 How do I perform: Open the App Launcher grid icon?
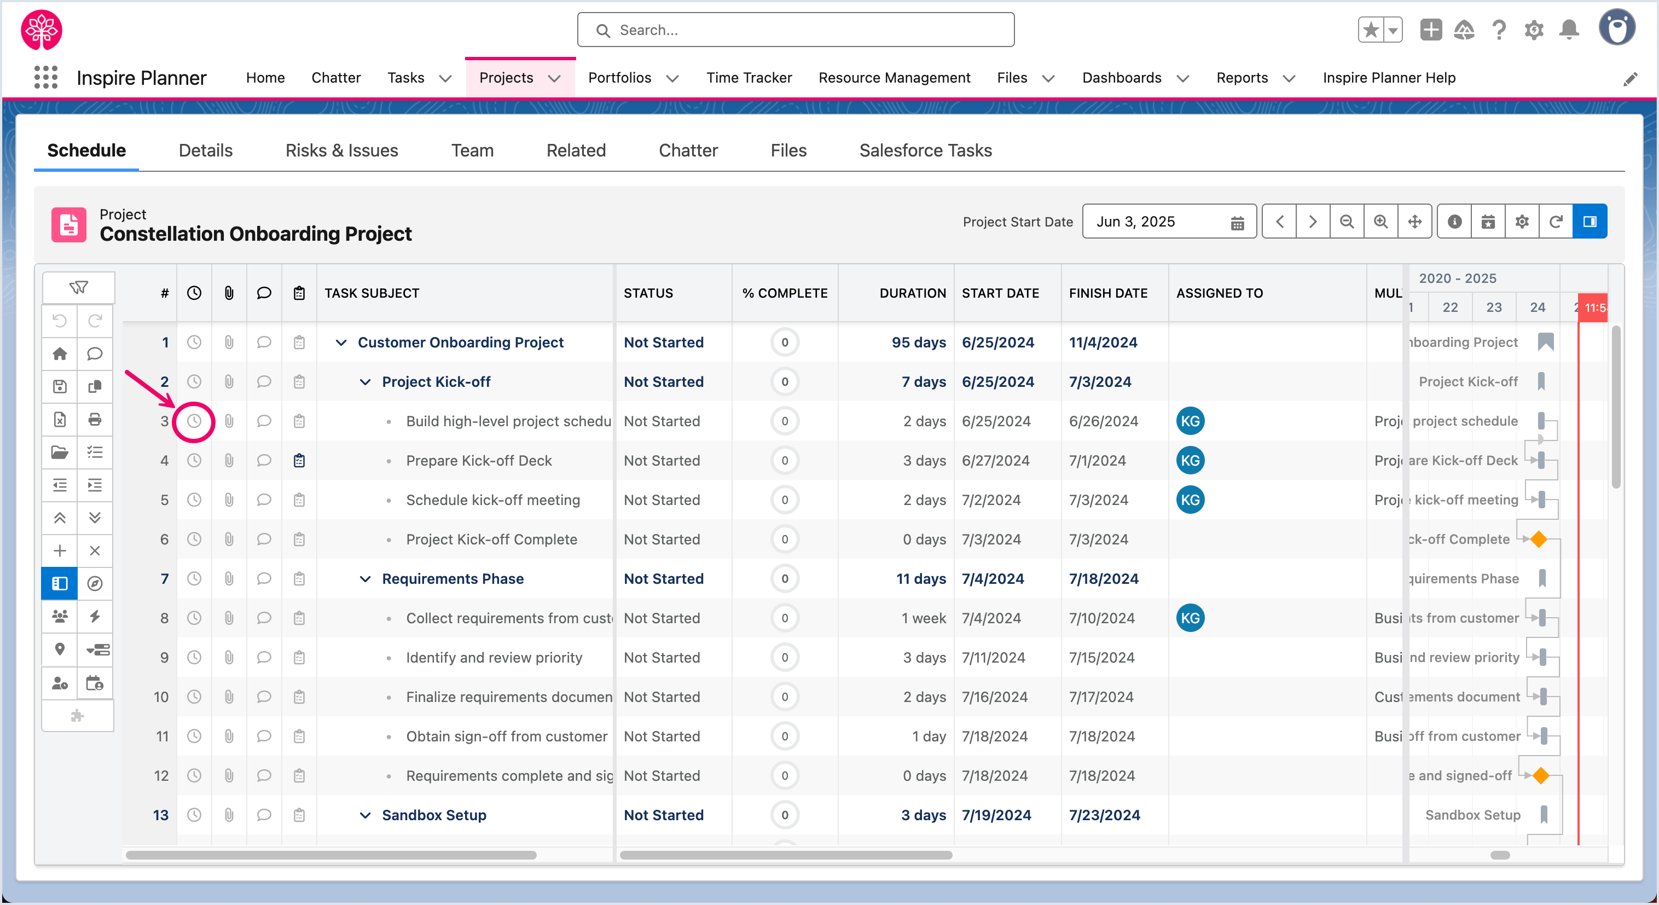(x=45, y=77)
